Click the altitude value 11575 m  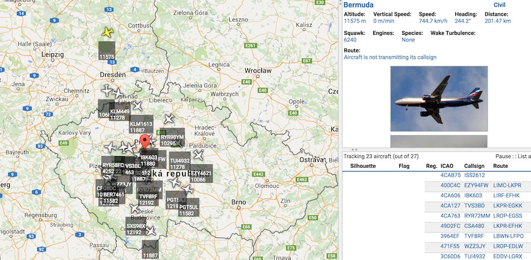click(x=355, y=21)
